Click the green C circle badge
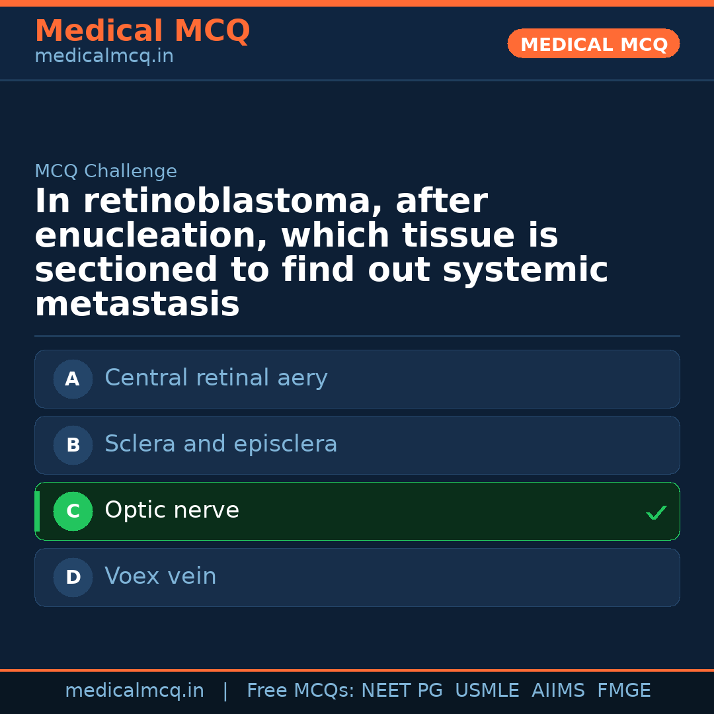This screenshot has width=714, height=714. click(x=73, y=511)
